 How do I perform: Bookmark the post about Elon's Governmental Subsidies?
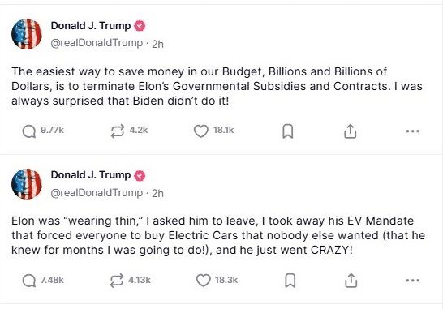pos(288,131)
